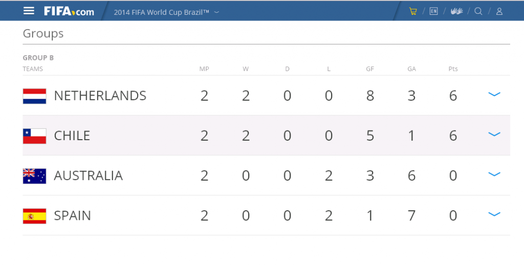
Task: Expand the Australia row chevron
Action: click(494, 174)
